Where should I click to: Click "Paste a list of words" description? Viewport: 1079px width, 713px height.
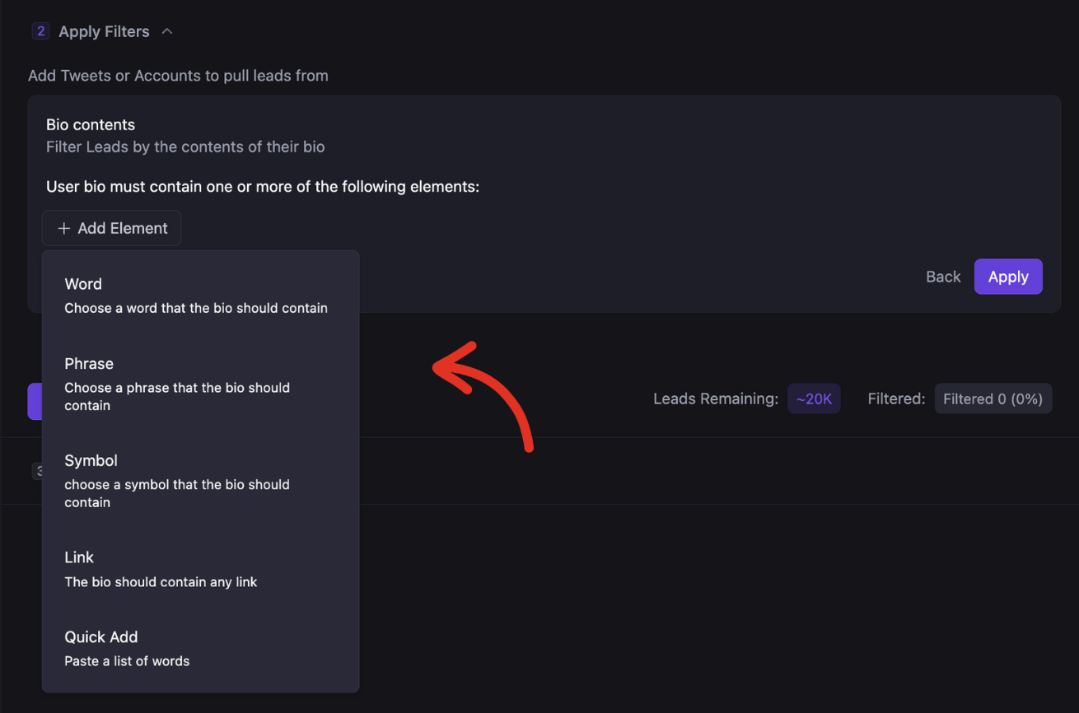coord(127,661)
